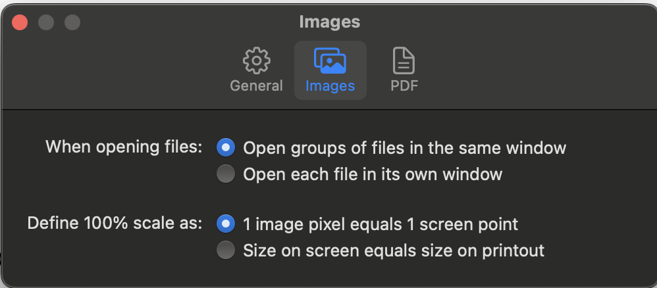
Task: Click the PDF document icon
Action: tap(404, 61)
